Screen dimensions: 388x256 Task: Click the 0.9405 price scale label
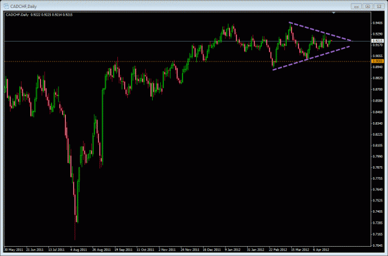click(x=377, y=23)
